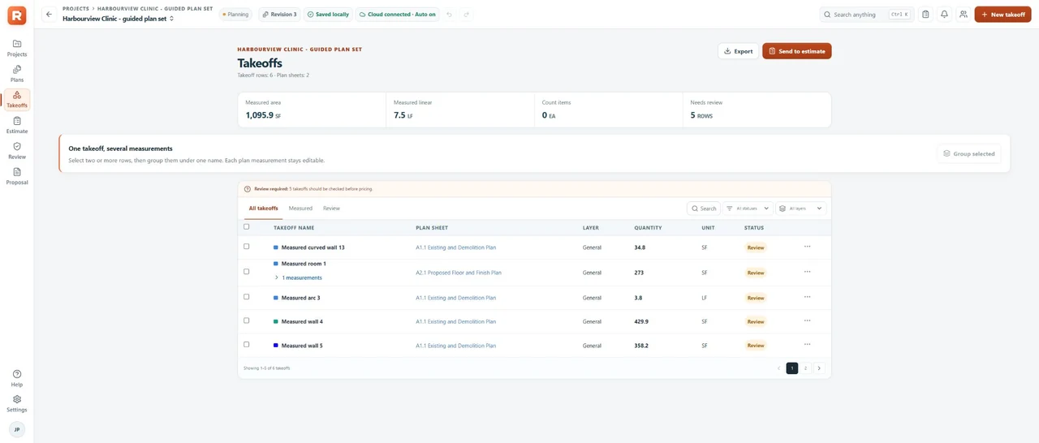
Task: Click Cloud connected Auto on chip
Action: coord(398,15)
